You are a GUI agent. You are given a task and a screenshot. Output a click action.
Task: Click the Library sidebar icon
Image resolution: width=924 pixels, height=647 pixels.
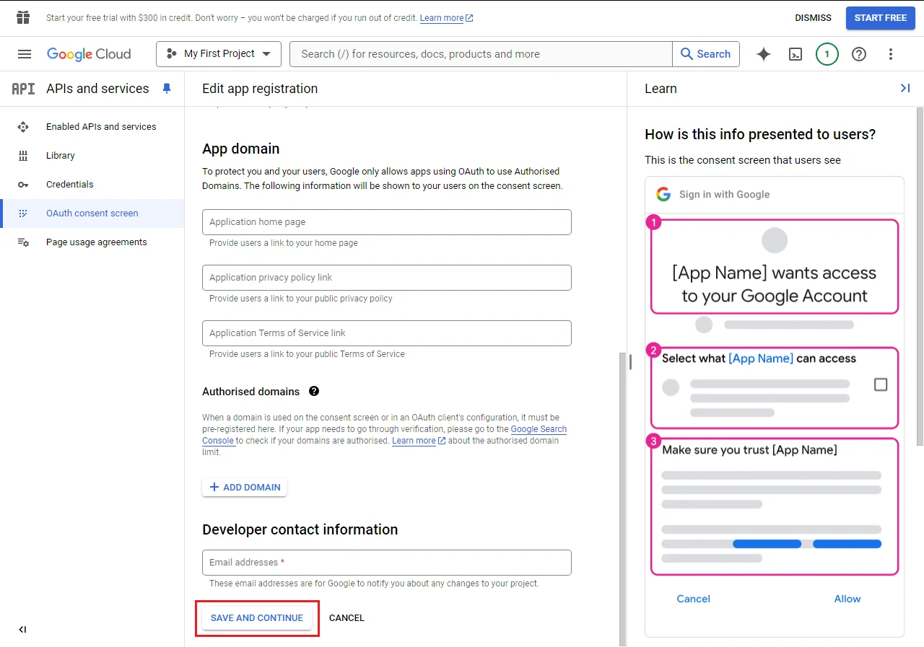[x=23, y=156]
